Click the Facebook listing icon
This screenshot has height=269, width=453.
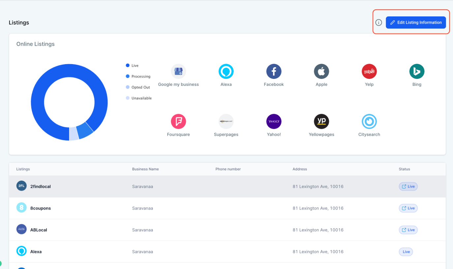click(x=274, y=71)
